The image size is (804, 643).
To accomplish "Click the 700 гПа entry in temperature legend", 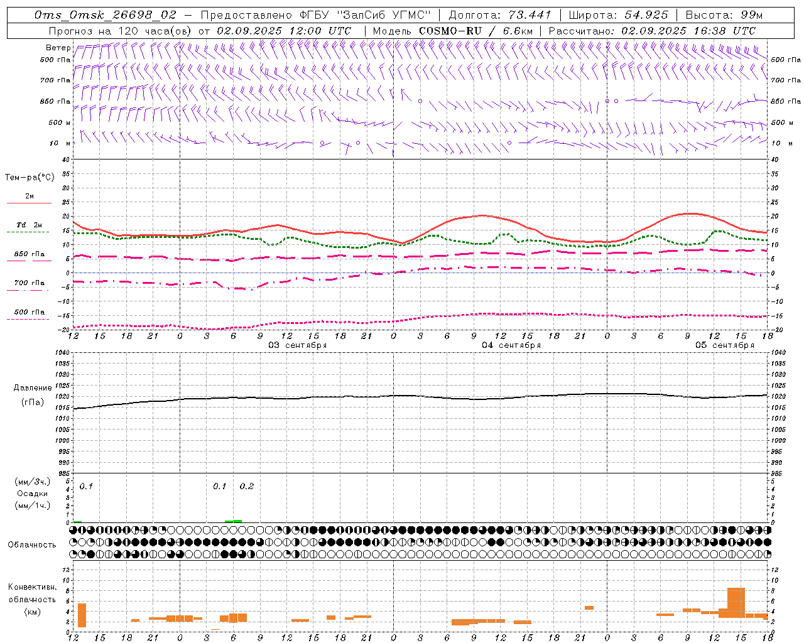I will click(30, 283).
